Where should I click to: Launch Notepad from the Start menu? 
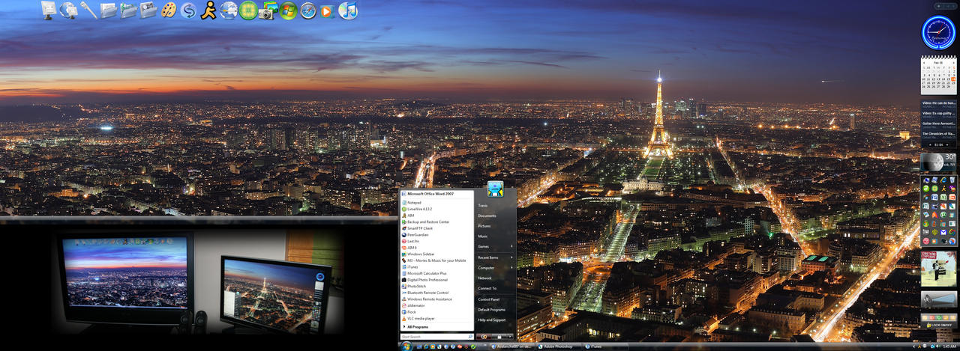tap(437, 202)
